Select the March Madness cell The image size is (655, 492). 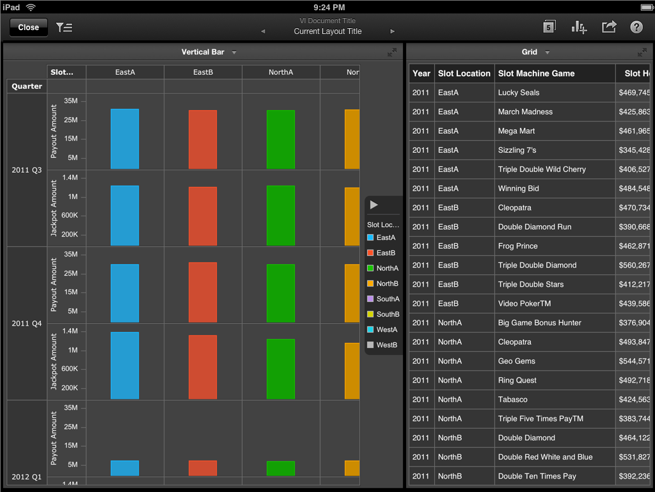point(555,112)
